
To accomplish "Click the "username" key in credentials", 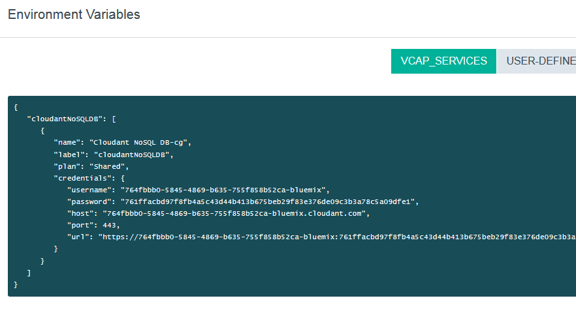I will coord(89,189).
